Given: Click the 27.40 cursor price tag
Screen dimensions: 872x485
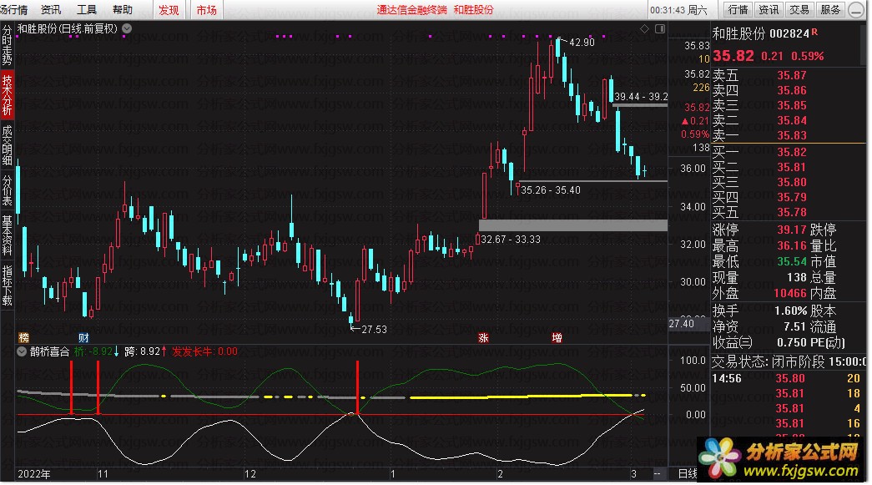Looking at the screenshot, I should pyautogui.click(x=682, y=324).
